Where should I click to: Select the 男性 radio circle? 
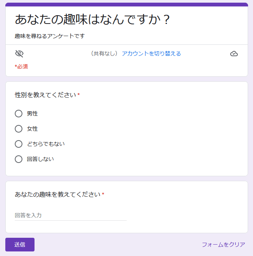19,114
